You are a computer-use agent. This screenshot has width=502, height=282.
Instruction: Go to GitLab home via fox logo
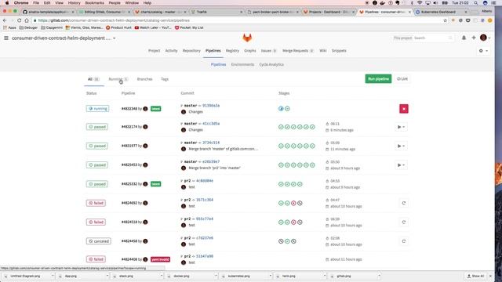pyautogui.click(x=247, y=38)
